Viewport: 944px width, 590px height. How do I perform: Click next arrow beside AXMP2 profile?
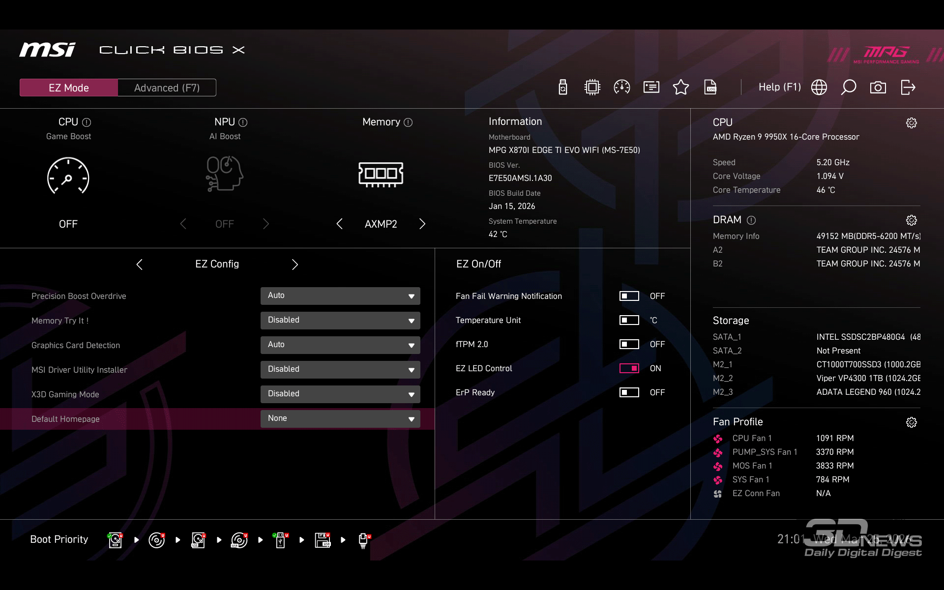coord(422,224)
